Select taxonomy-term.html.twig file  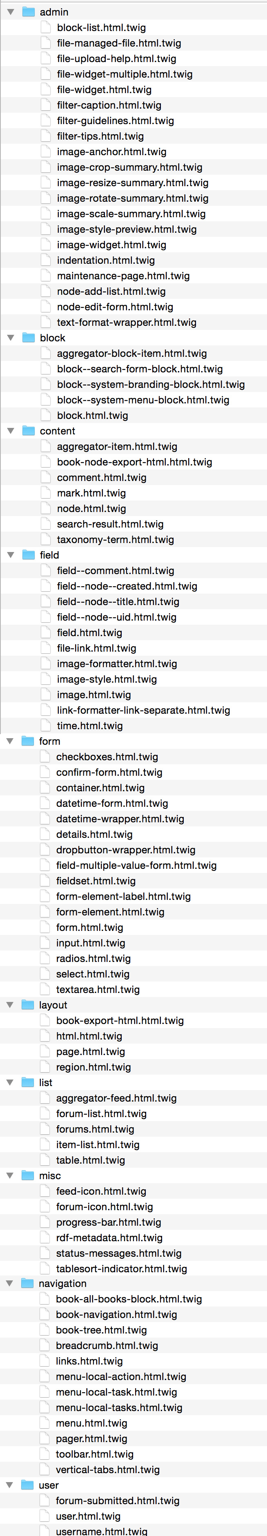click(x=116, y=539)
